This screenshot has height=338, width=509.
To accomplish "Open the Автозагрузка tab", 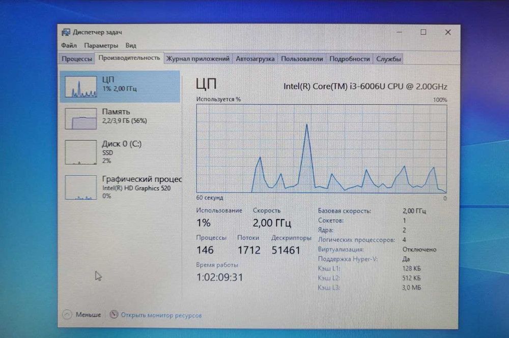I will point(255,59).
